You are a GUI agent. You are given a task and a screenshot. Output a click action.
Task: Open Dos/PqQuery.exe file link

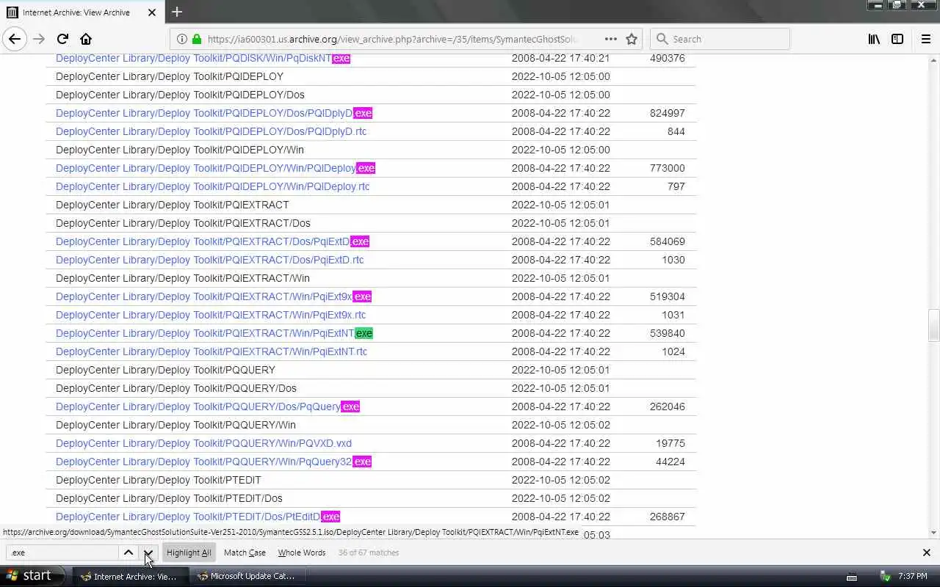[x=208, y=406]
